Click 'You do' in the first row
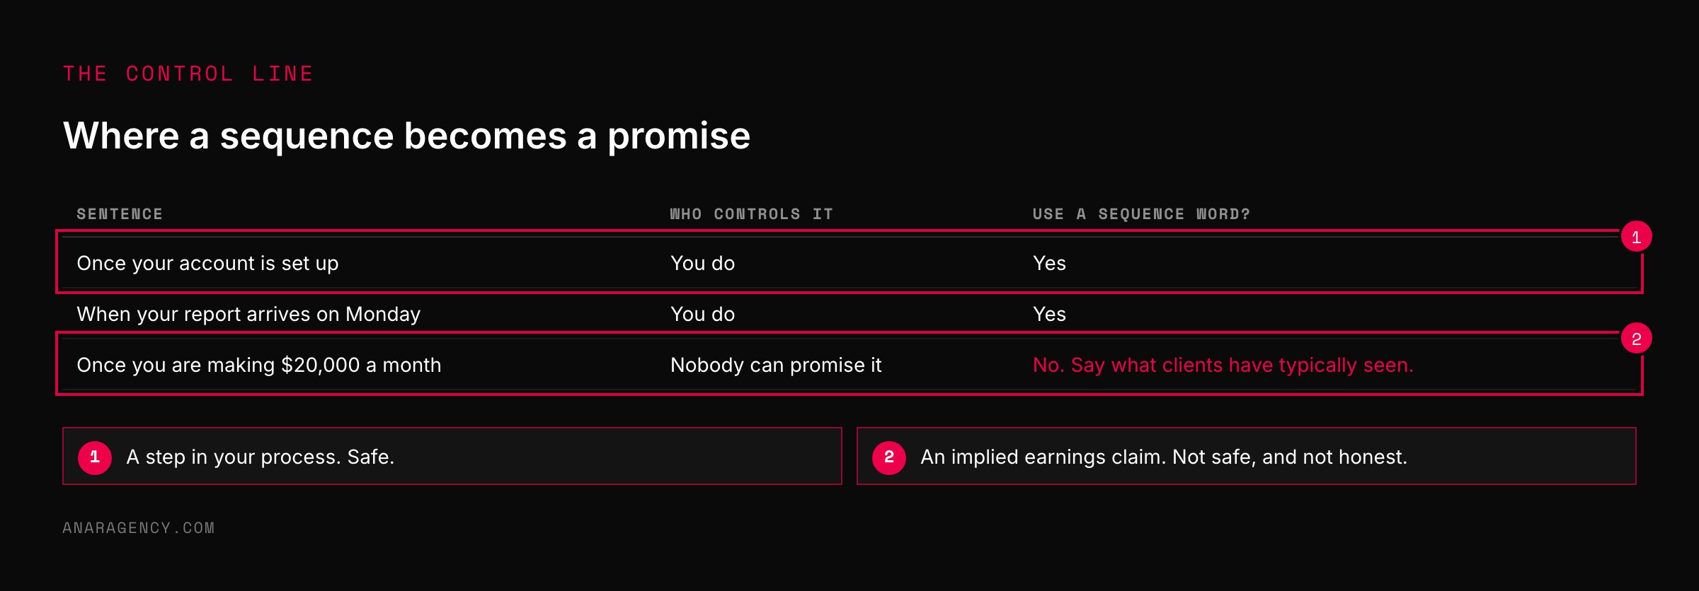The image size is (1699, 591). 702,263
